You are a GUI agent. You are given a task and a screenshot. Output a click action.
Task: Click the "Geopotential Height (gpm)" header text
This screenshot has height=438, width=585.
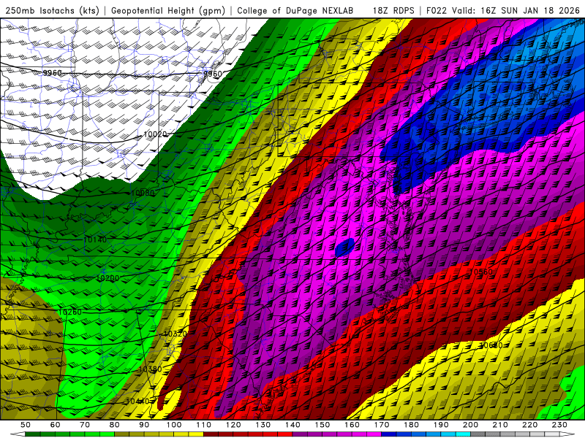pyautogui.click(x=168, y=10)
